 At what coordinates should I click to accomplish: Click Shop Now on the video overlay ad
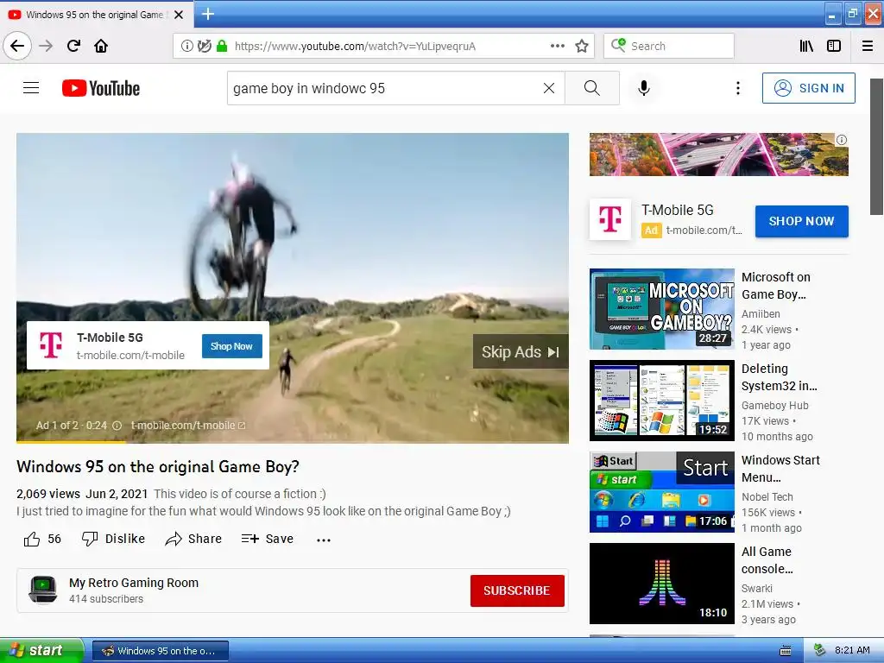(x=231, y=346)
